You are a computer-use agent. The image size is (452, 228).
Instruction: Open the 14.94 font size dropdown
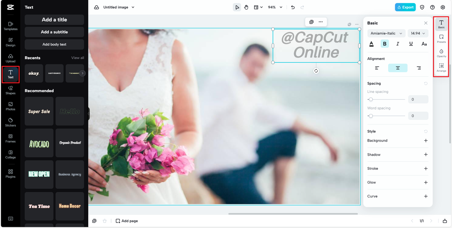point(418,33)
